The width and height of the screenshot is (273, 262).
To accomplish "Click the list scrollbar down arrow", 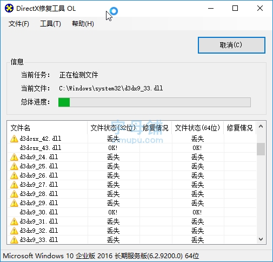I will coord(261,239).
